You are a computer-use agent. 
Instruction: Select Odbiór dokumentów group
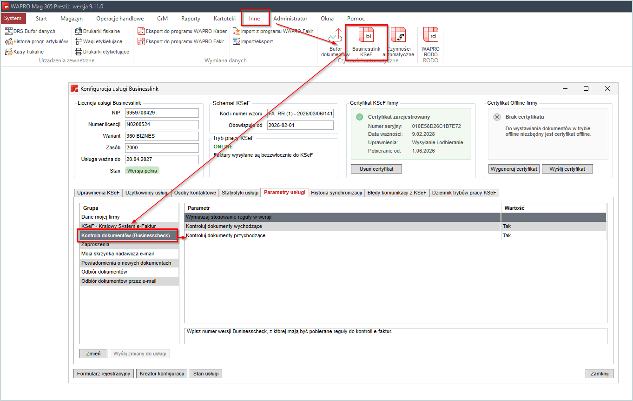pos(129,272)
